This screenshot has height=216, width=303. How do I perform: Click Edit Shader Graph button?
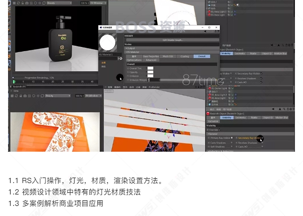pos(173,40)
